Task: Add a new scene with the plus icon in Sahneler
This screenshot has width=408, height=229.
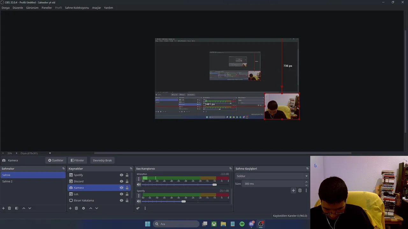Action: pyautogui.click(x=4, y=208)
